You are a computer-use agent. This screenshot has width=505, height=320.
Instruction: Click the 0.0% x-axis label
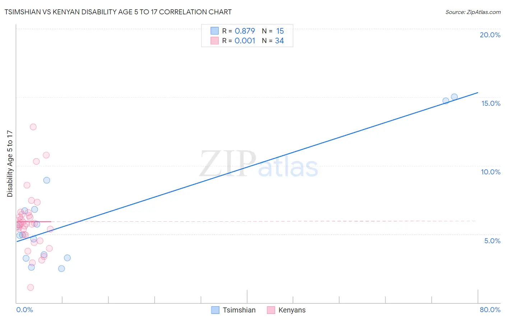(x=24, y=310)
